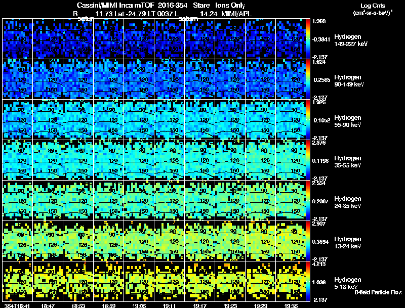Open the 149-227 keV image panel at 18:41

[x=17, y=39]
